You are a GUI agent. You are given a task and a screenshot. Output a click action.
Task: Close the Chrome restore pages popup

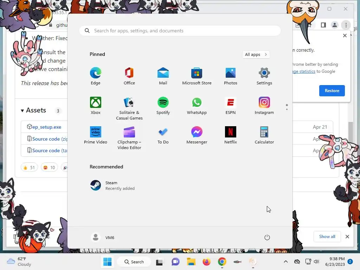click(345, 36)
